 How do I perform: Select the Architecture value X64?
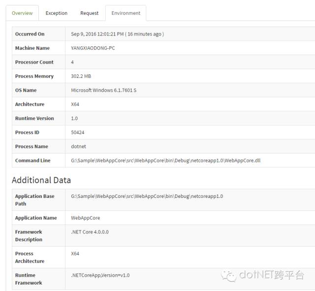(x=75, y=104)
